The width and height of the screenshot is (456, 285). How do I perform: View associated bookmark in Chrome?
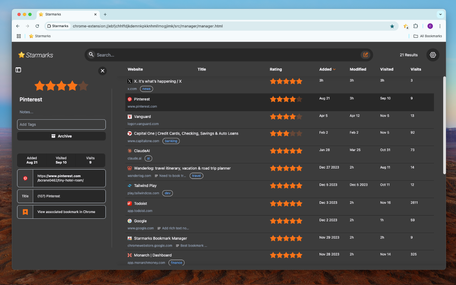tap(61, 212)
